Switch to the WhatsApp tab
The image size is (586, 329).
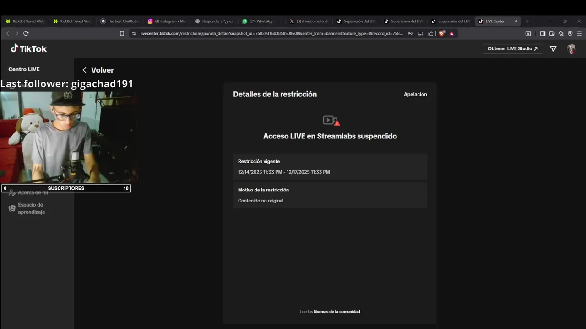[x=262, y=21]
